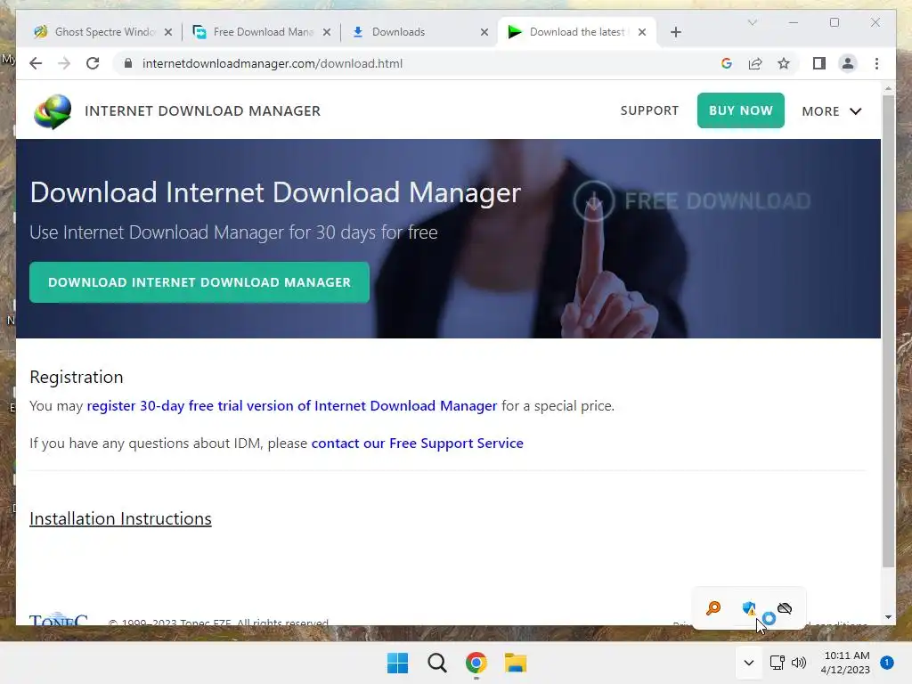Bookmark this page with the star icon
The height and width of the screenshot is (684, 912).
(x=784, y=63)
